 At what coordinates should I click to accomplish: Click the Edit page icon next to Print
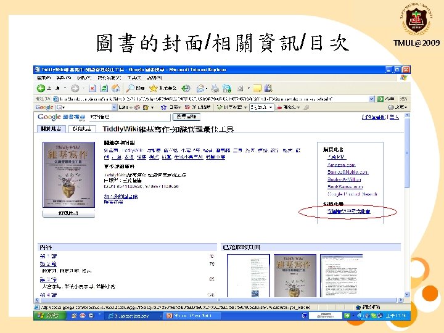tap(226, 89)
